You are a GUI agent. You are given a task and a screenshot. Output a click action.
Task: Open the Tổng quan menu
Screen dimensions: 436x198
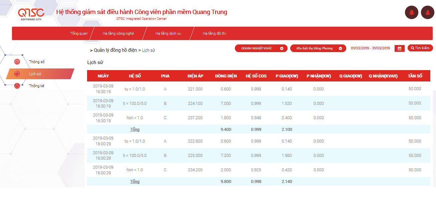[79, 33]
